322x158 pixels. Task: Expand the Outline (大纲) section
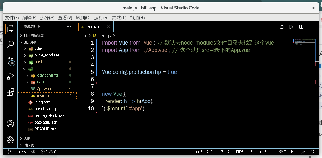pos(47,138)
